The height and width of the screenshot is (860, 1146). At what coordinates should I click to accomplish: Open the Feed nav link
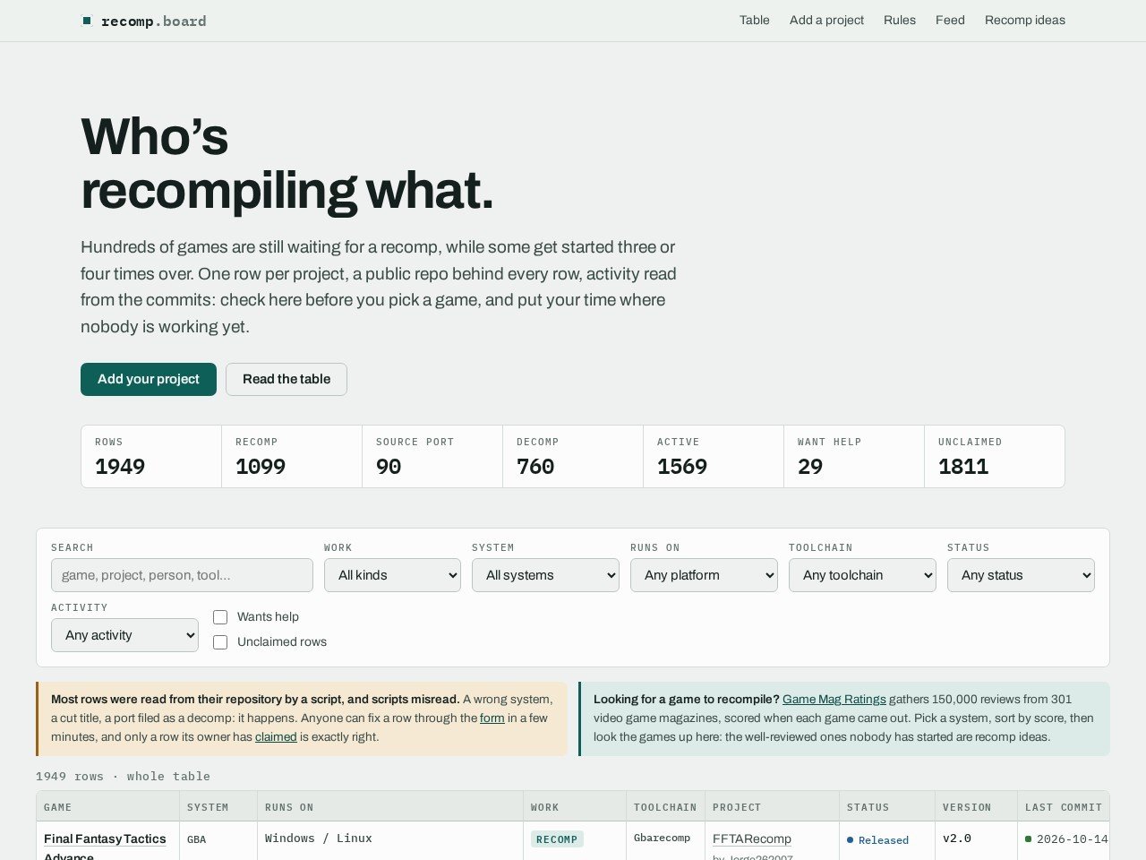pos(950,20)
